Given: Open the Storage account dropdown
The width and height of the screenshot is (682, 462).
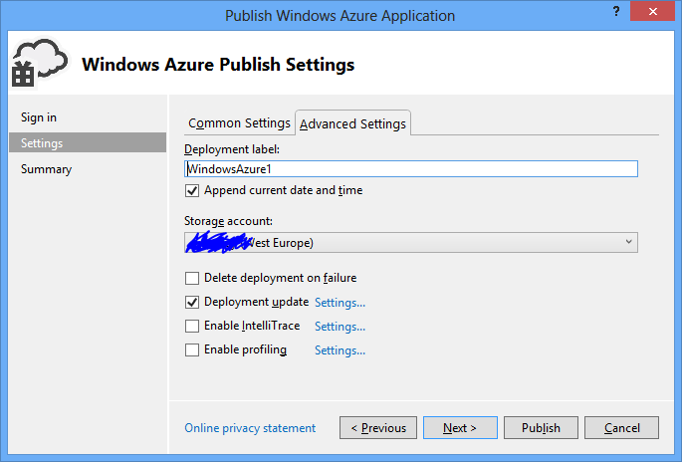Looking at the screenshot, I should (410, 242).
